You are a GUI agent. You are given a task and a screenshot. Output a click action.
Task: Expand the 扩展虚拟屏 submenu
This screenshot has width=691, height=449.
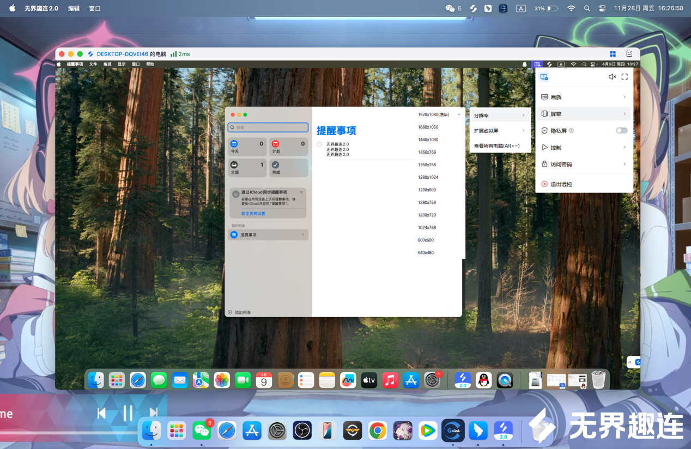(500, 131)
